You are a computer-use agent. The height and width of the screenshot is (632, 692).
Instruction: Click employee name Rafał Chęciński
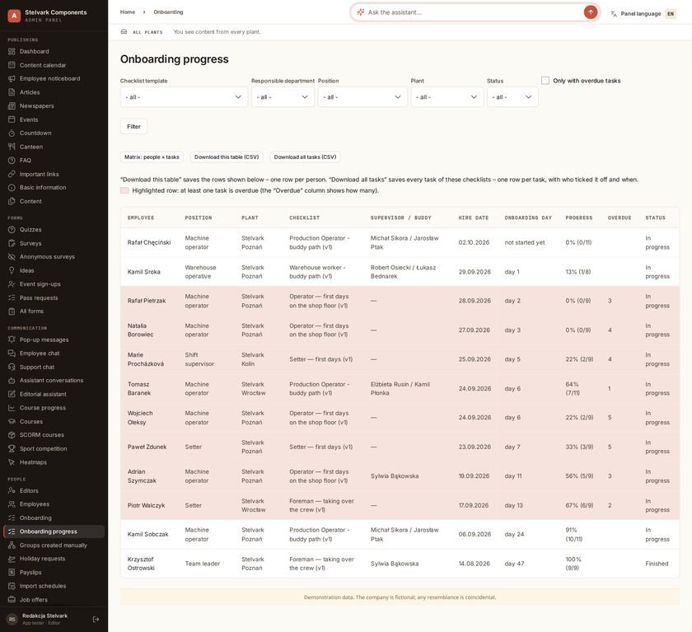(x=149, y=242)
